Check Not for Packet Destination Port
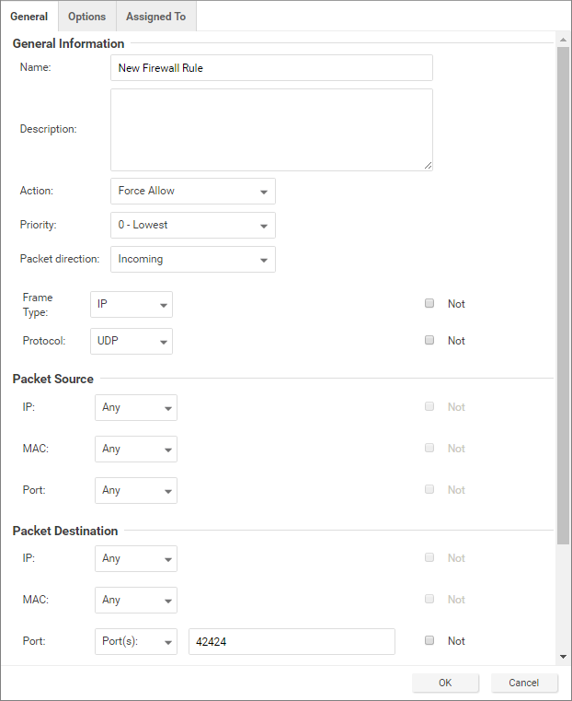 tap(429, 640)
